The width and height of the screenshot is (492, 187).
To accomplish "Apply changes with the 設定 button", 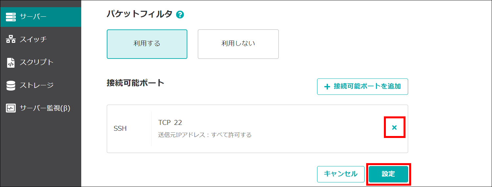I will point(388,174).
